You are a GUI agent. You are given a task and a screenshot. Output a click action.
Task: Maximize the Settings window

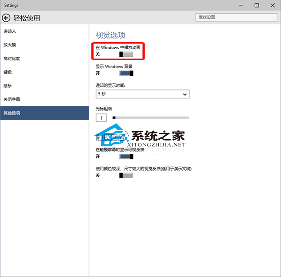(257, 5)
